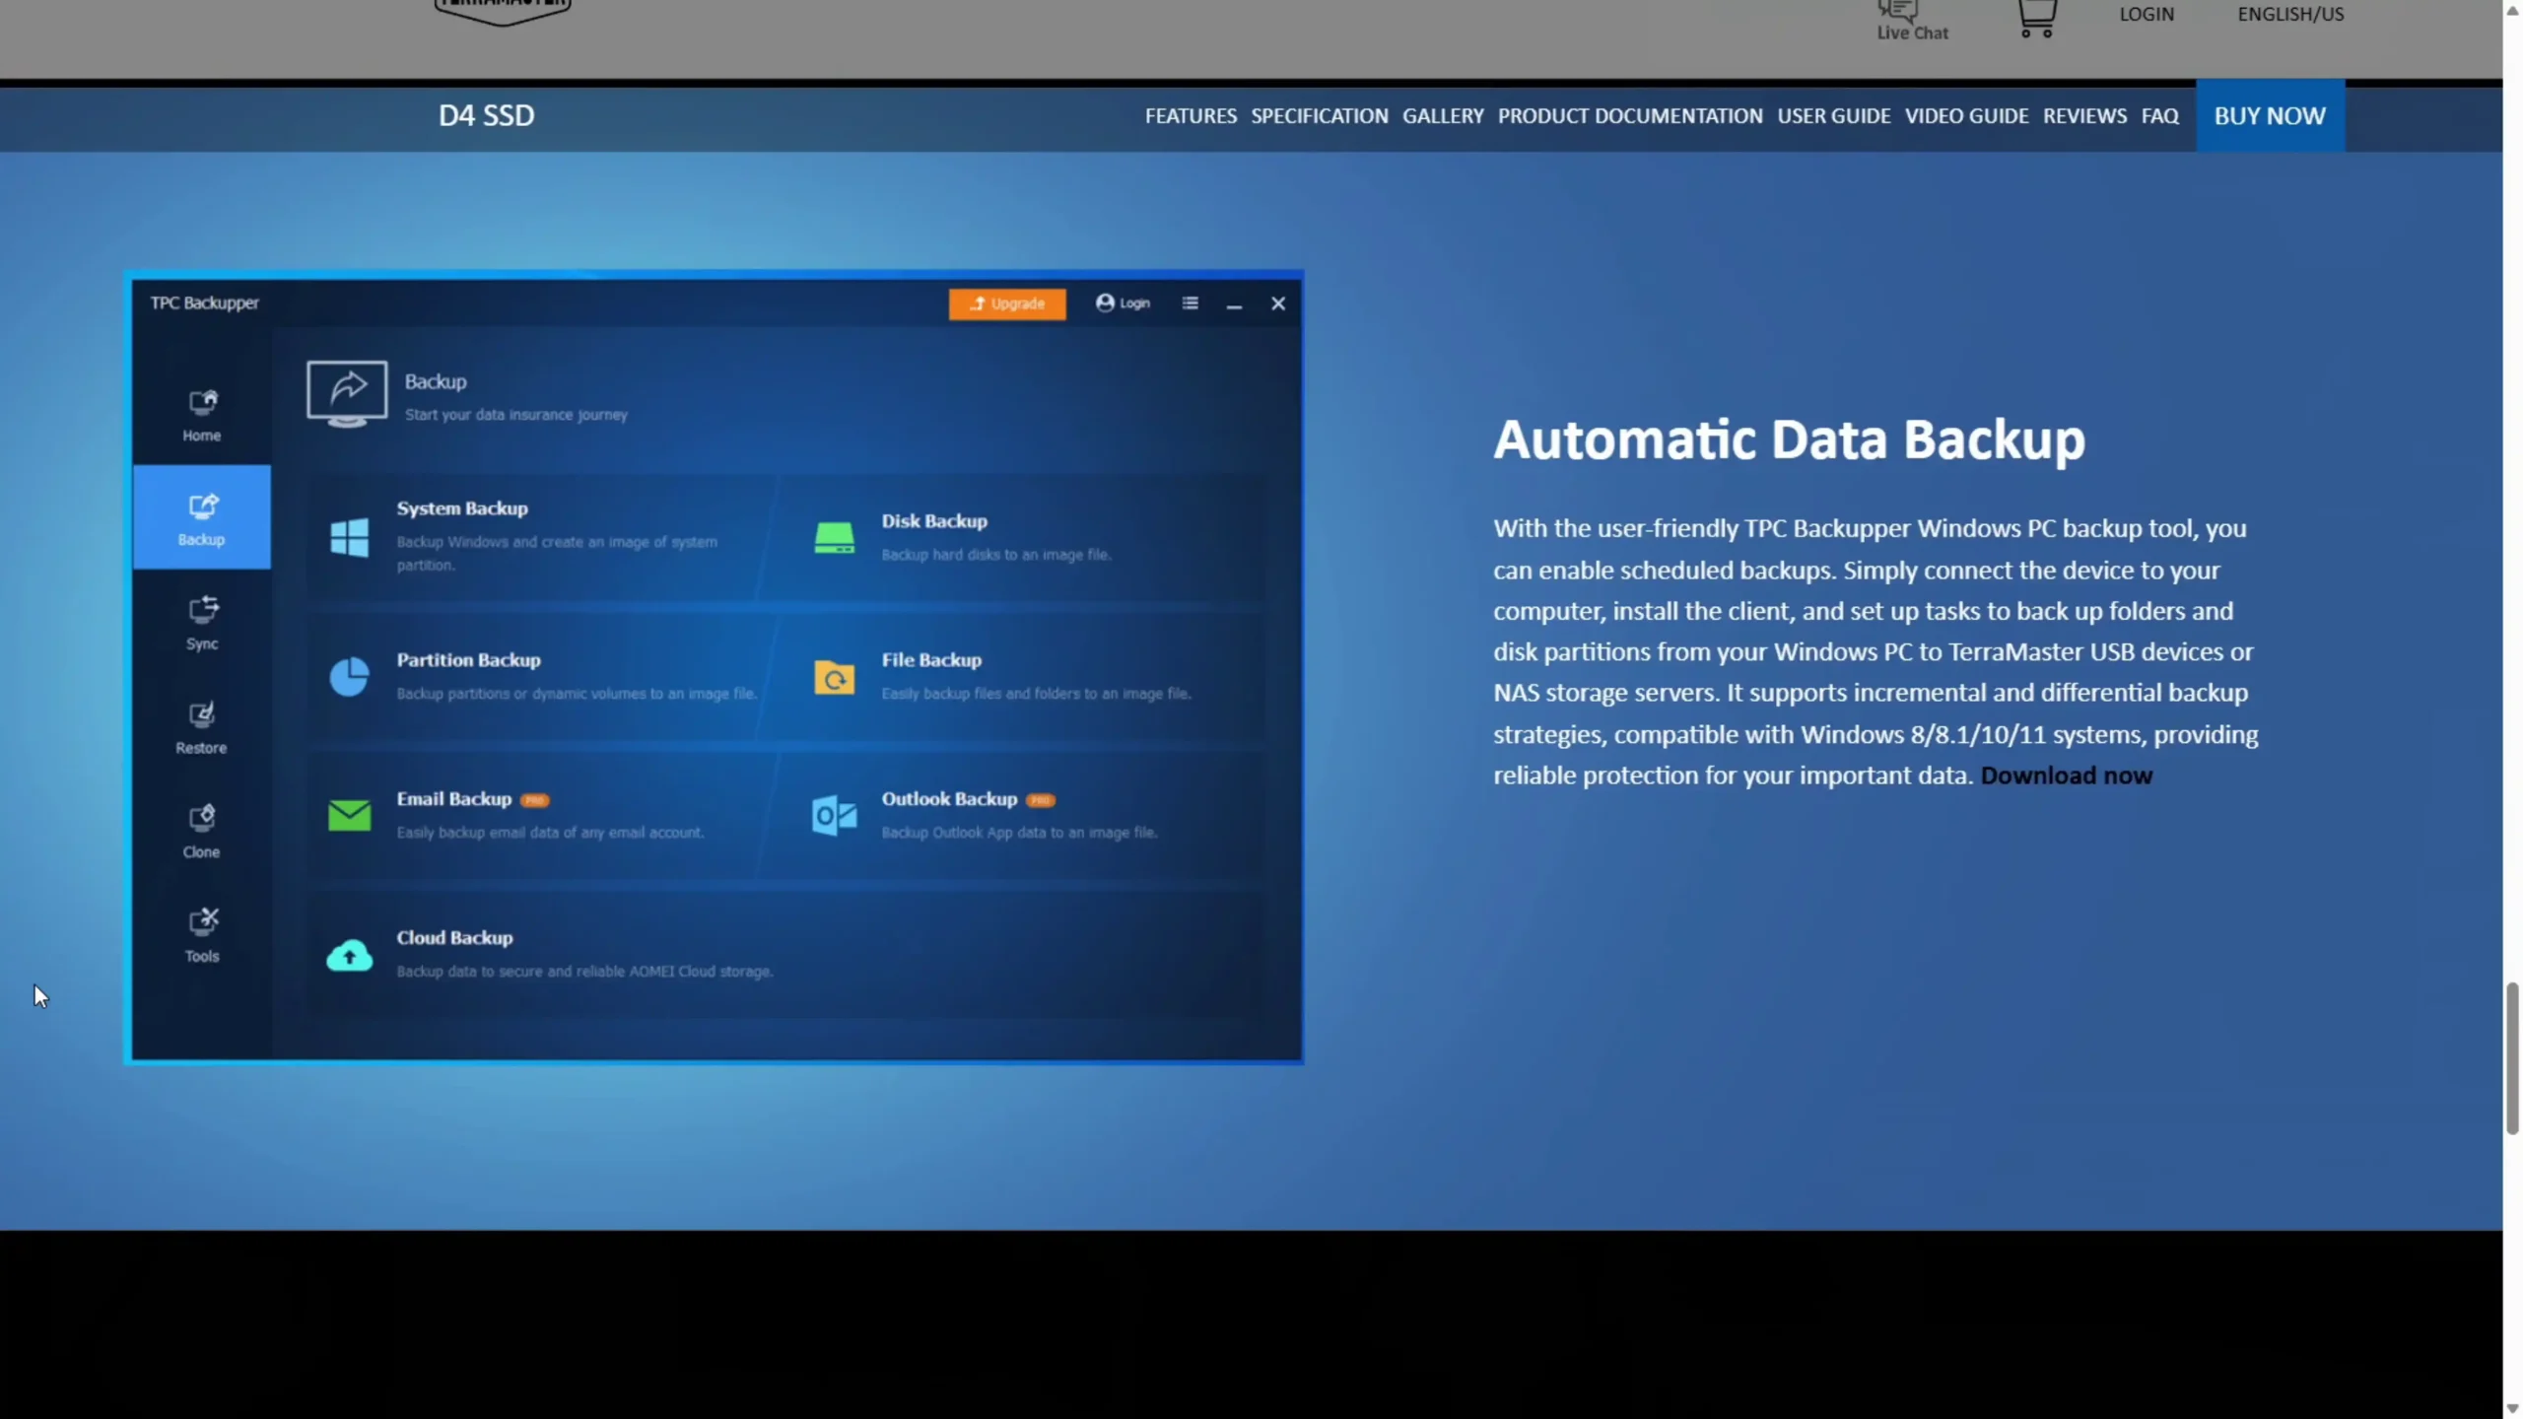This screenshot has height=1419, width=2523.
Task: Open the ENGLISH/US language selector
Action: (x=2290, y=14)
